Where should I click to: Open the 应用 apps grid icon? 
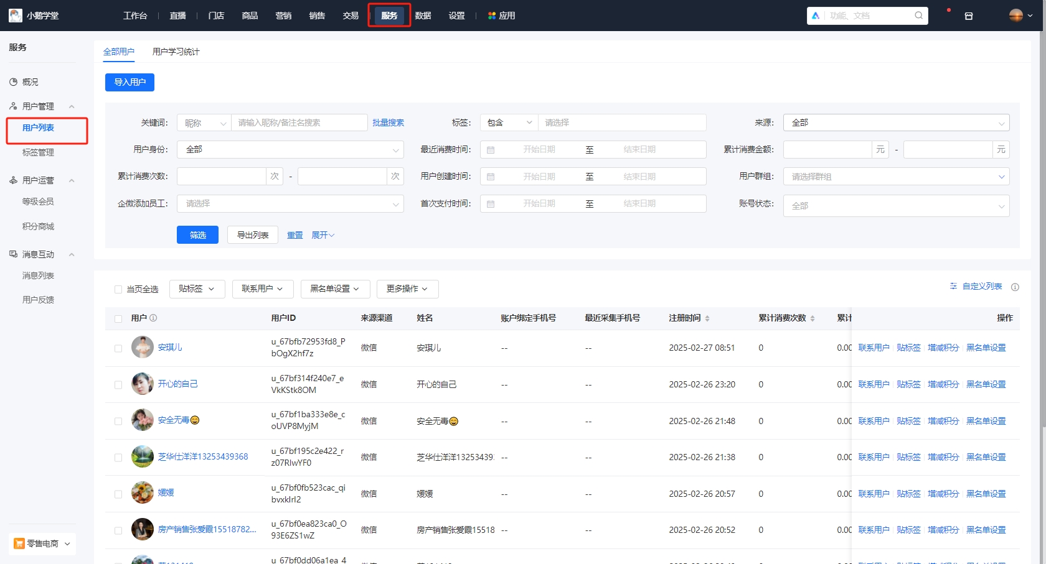pyautogui.click(x=491, y=15)
